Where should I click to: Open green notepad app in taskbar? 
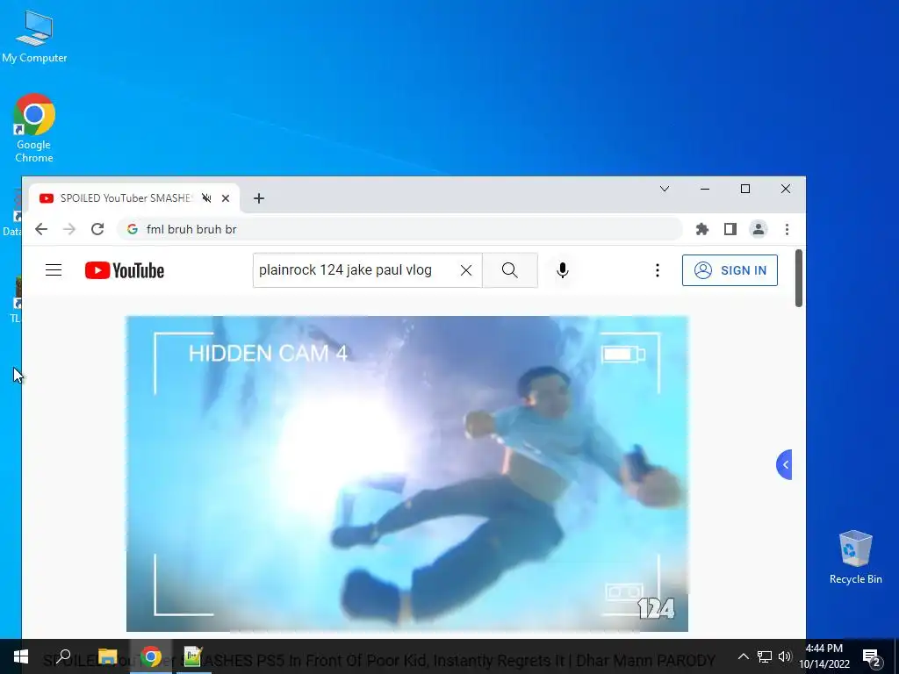point(192,656)
